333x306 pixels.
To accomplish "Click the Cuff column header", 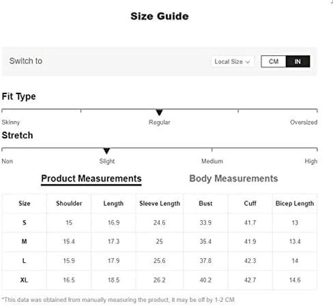I will [x=250, y=203].
